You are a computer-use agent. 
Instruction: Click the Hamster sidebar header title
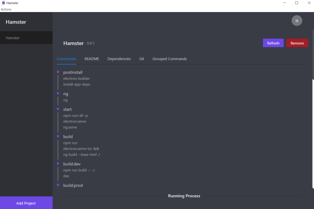tap(16, 22)
